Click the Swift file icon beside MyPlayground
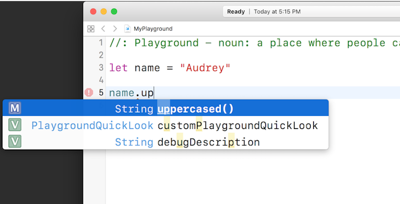Image resolution: width=400 pixels, height=204 pixels. 127,28
